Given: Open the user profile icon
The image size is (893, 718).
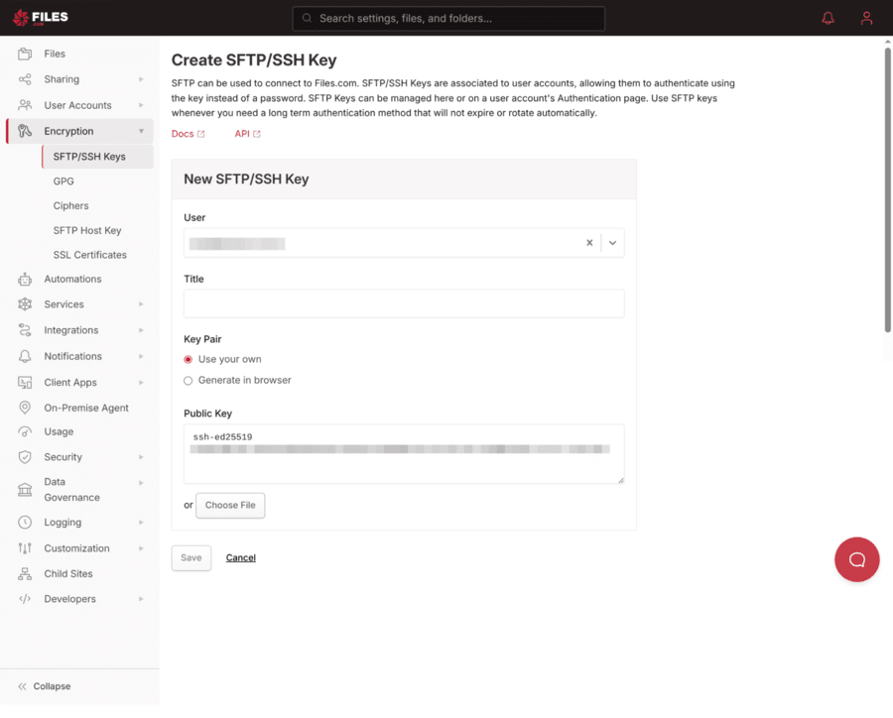Looking at the screenshot, I should 866,18.
